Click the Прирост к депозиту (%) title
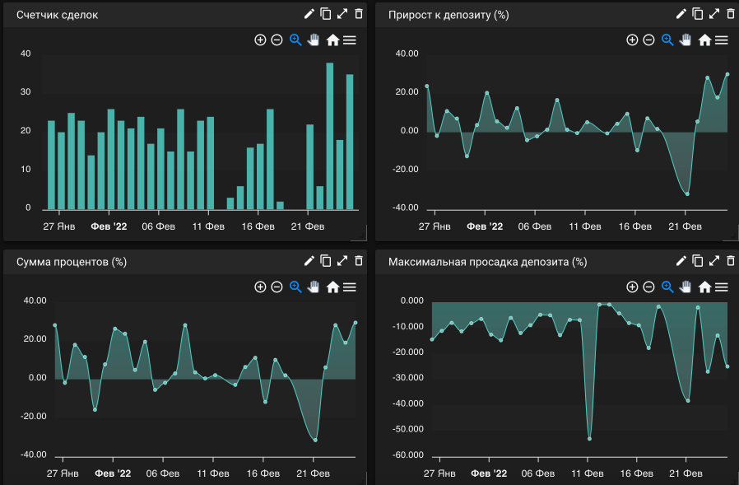The width and height of the screenshot is (739, 485). point(449,15)
